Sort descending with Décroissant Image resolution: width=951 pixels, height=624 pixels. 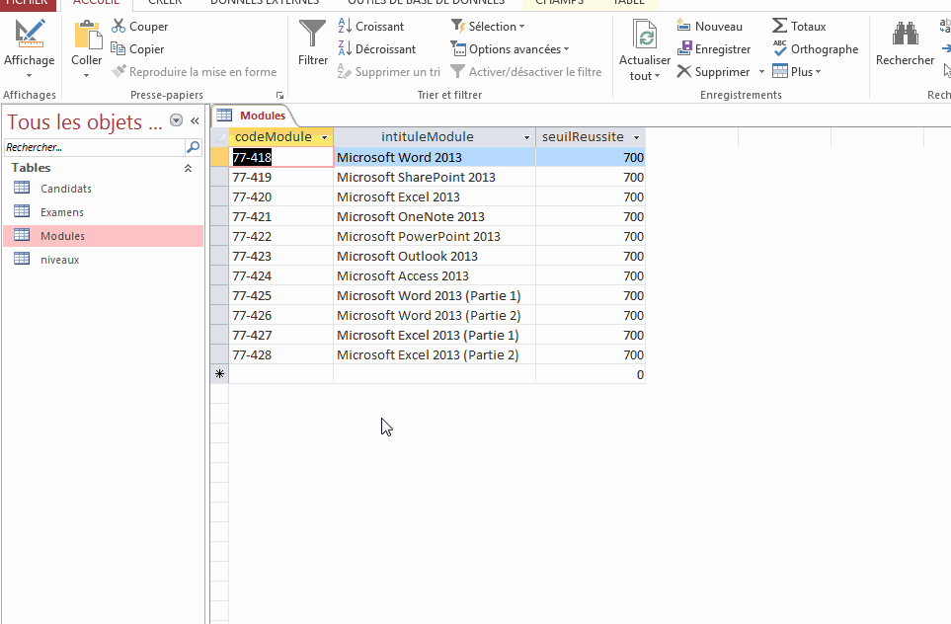tap(376, 49)
